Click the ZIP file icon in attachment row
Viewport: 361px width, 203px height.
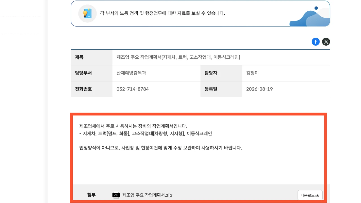pyautogui.click(x=116, y=195)
